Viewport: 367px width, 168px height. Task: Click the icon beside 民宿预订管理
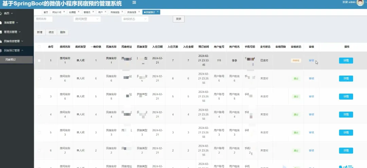pyautogui.click(x=1, y=50)
